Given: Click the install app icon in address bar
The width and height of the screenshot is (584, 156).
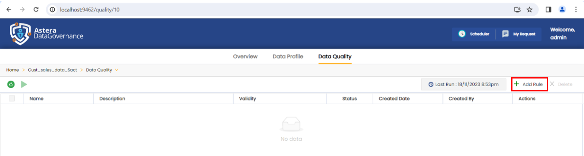Looking at the screenshot, I should [517, 10].
